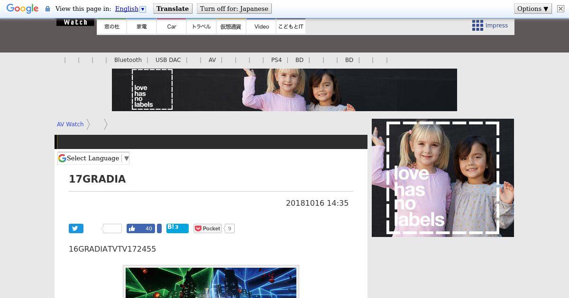This screenshot has width=569, height=298.
Task: Select the USB DAC category link
Action: pyautogui.click(x=168, y=60)
